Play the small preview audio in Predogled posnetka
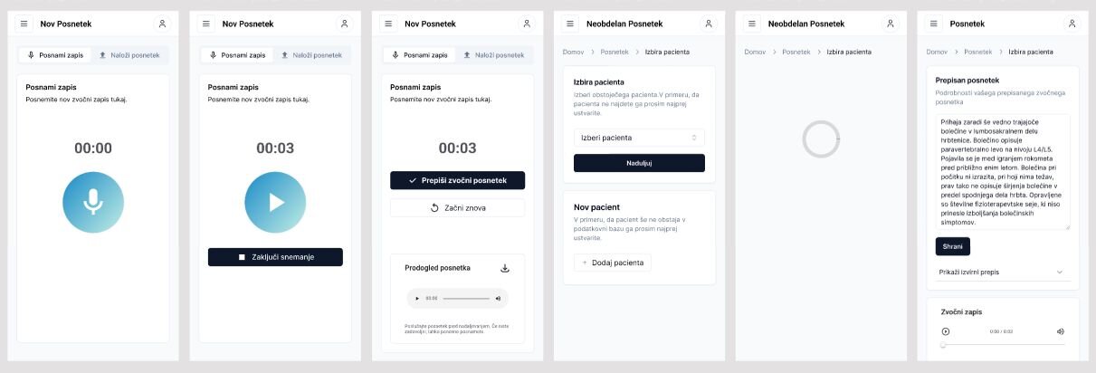Screen dimensions: 1096x373 pyautogui.click(x=417, y=298)
